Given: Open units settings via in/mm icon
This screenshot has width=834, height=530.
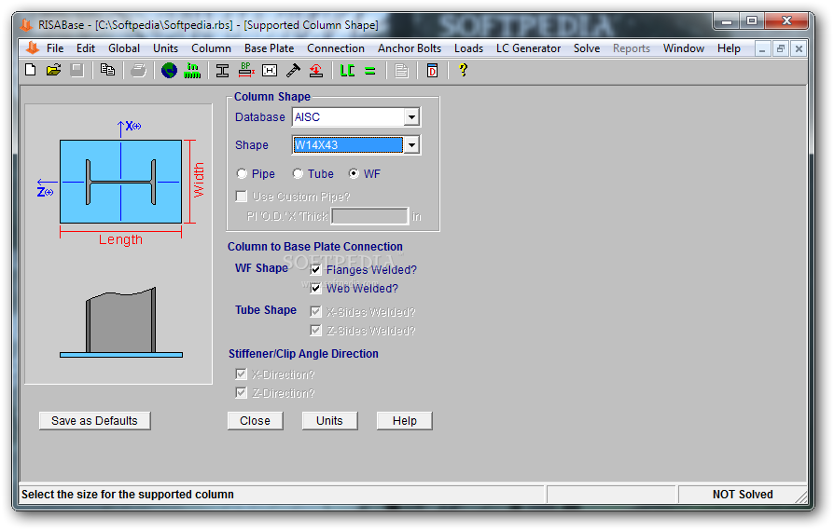Looking at the screenshot, I should pyautogui.click(x=192, y=70).
